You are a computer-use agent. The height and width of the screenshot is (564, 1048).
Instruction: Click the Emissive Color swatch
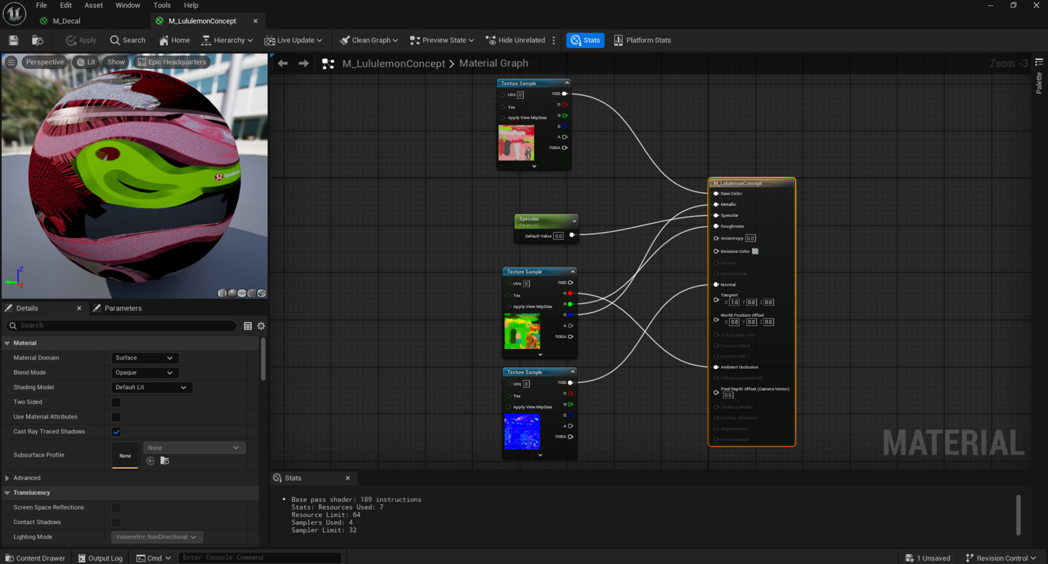point(755,252)
